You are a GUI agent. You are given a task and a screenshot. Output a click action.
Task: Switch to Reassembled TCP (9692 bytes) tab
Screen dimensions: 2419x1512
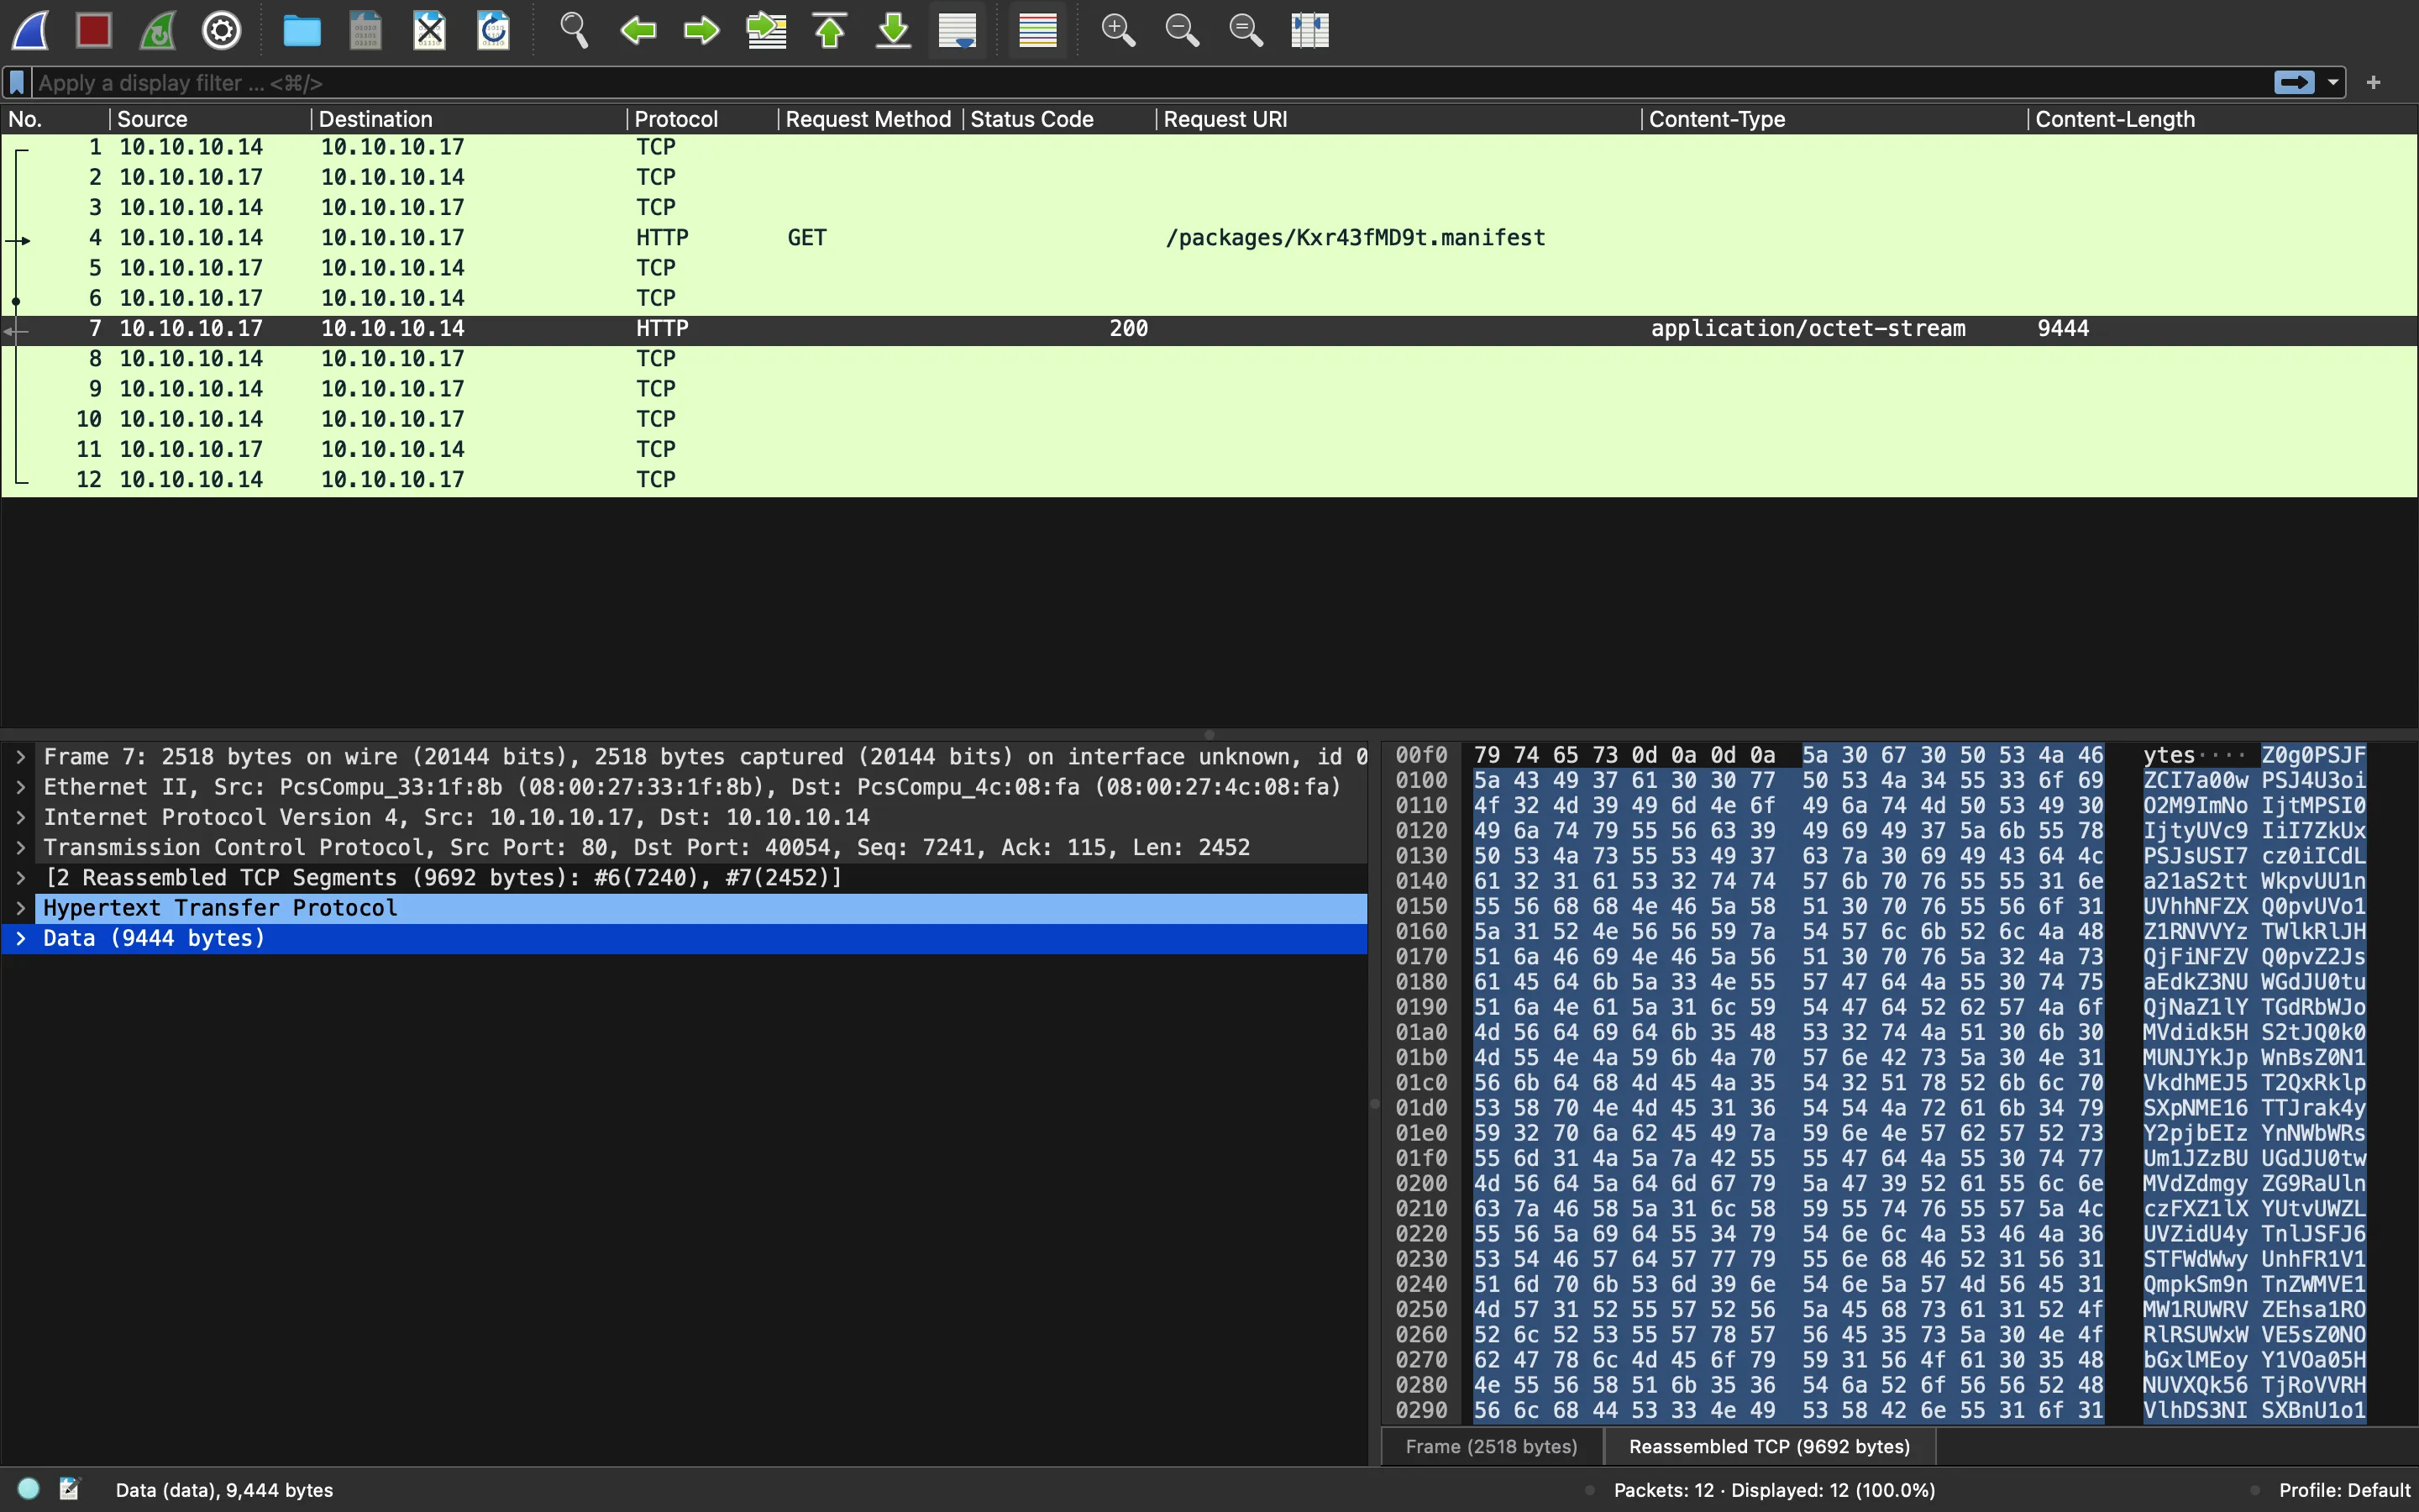point(1769,1447)
